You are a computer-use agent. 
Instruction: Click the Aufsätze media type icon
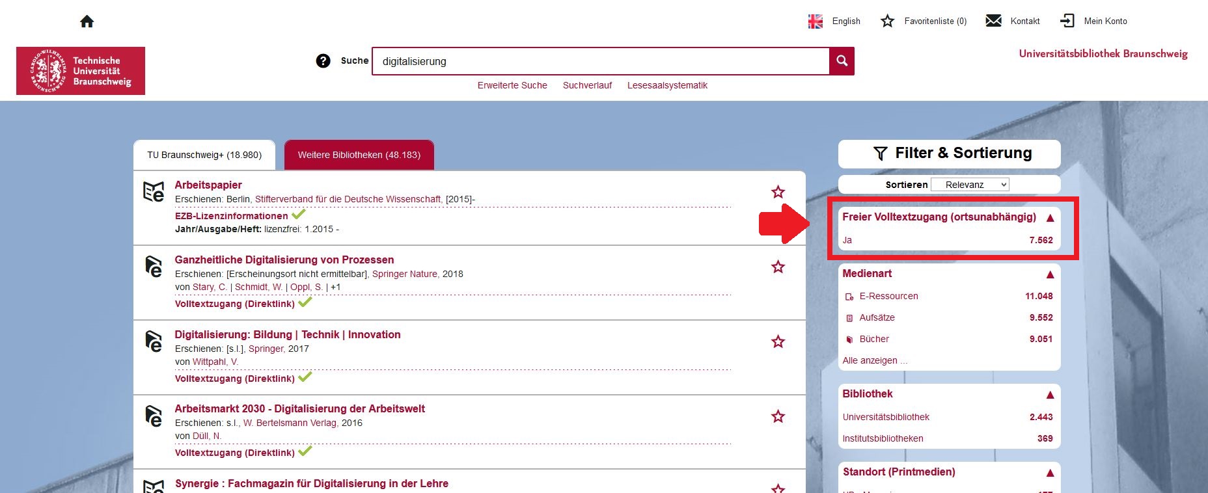coord(849,318)
